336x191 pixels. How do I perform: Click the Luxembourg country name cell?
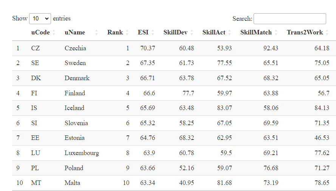pyautogui.click(x=82, y=153)
